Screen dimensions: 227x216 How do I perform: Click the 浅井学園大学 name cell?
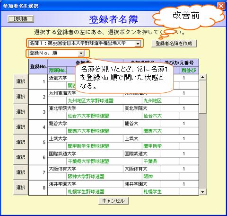pos(85,184)
